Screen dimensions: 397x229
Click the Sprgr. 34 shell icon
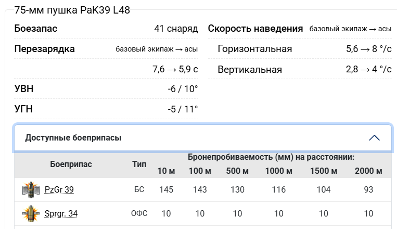point(32,213)
